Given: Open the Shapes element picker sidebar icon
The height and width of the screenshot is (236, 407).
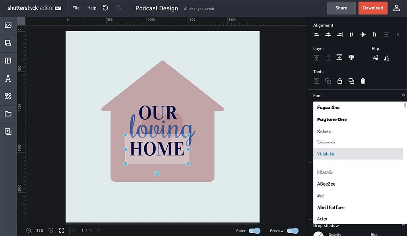Looking at the screenshot, I should point(8,96).
